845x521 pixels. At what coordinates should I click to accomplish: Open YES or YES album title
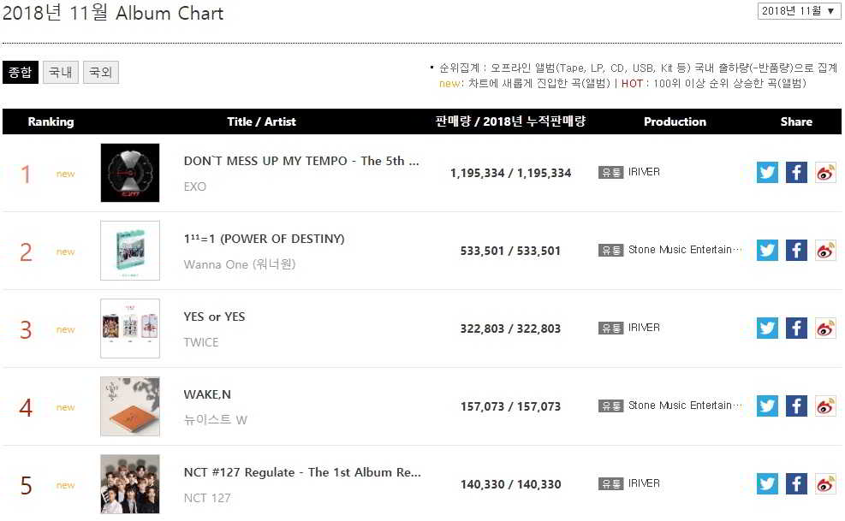coord(214,317)
